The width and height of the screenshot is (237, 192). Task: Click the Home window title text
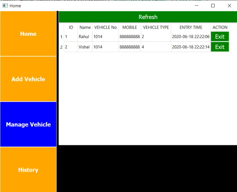(15, 6)
